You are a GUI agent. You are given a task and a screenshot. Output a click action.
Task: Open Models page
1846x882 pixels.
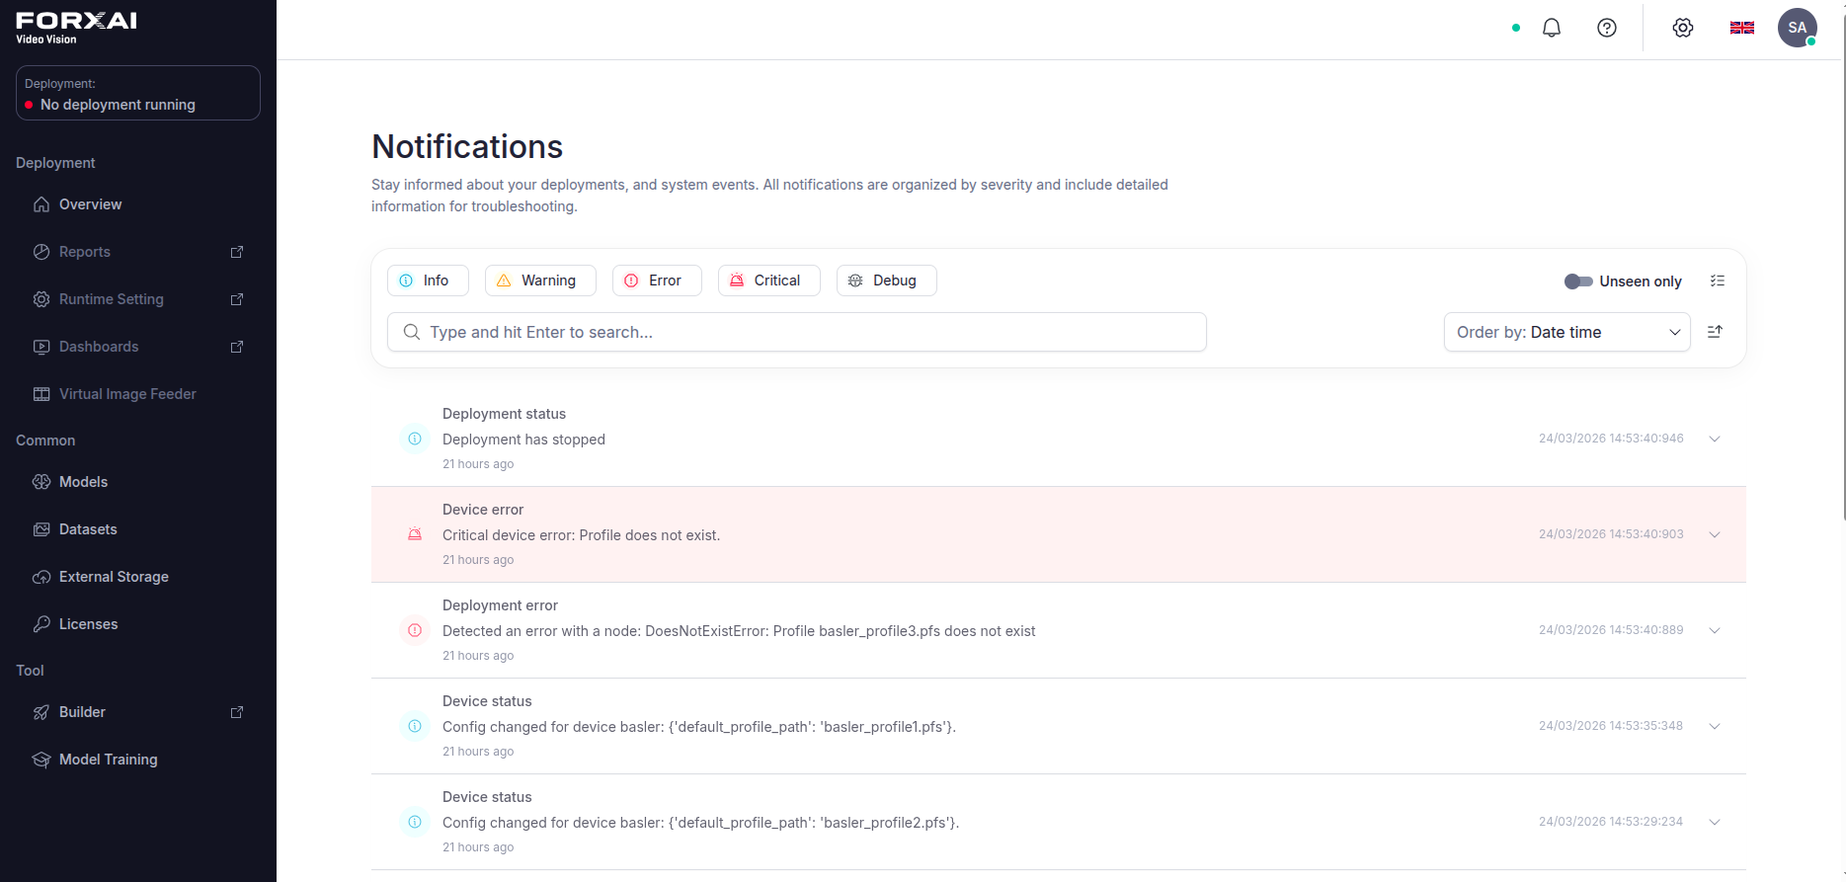pyautogui.click(x=138, y=482)
